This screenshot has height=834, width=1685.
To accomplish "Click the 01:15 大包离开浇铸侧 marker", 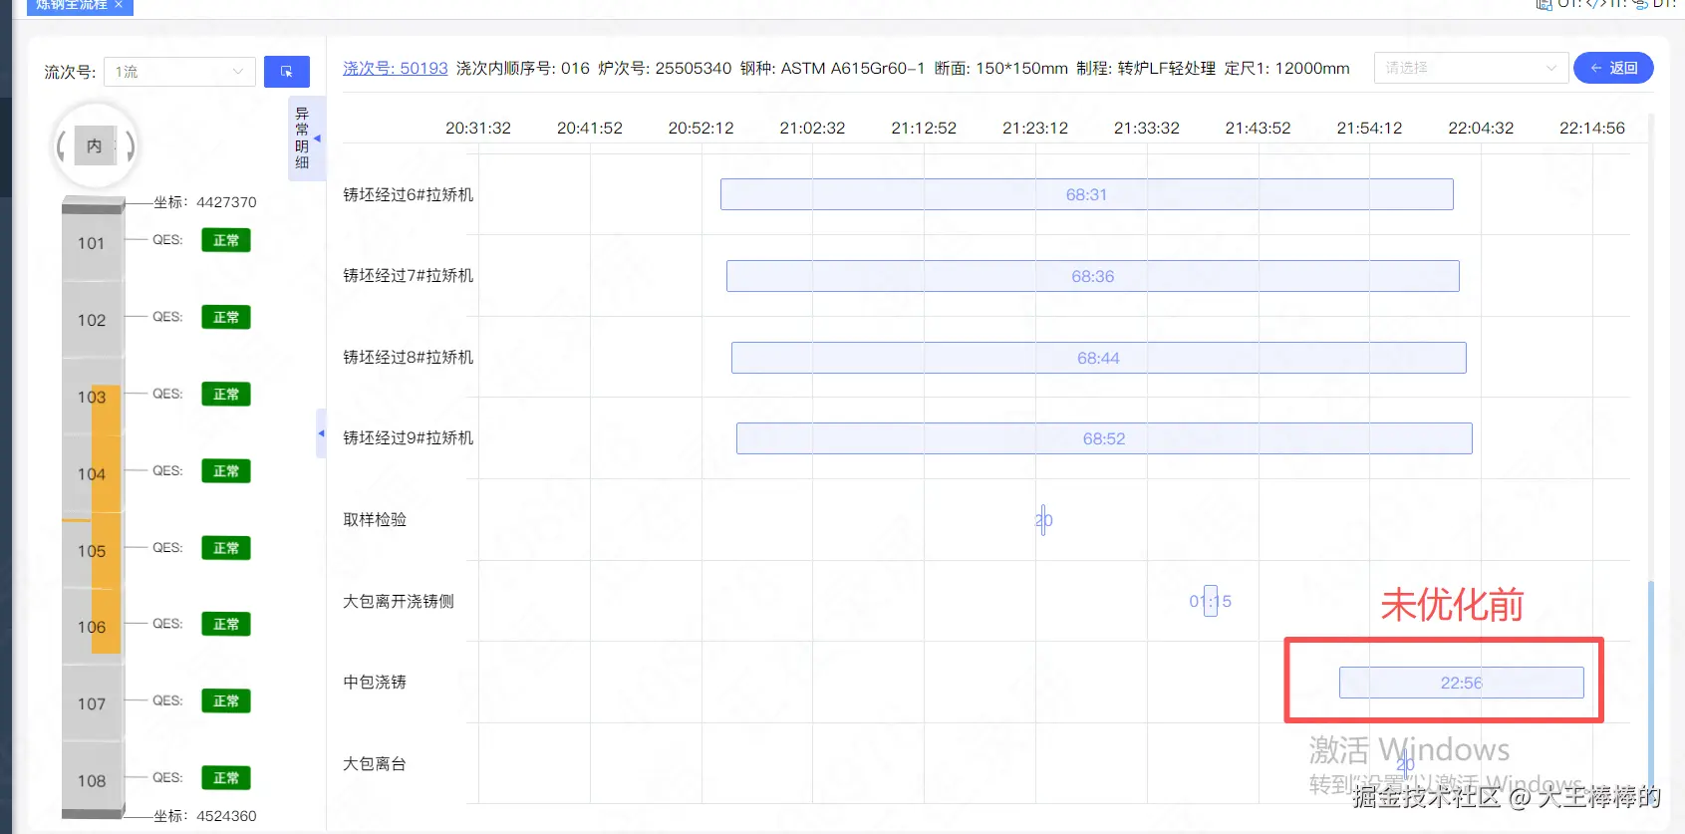I will pyautogui.click(x=1211, y=601).
